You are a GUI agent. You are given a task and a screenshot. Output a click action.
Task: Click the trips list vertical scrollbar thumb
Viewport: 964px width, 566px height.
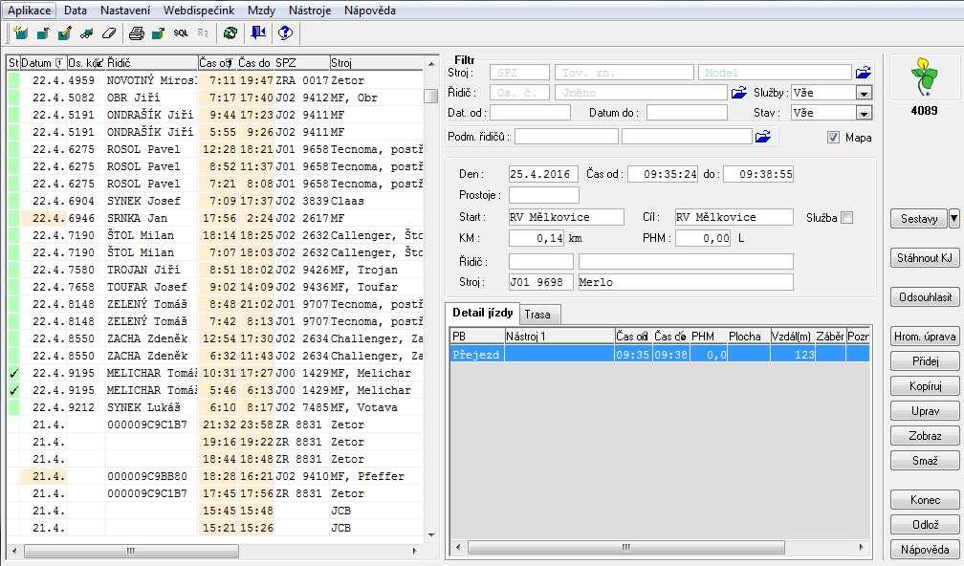click(x=431, y=97)
